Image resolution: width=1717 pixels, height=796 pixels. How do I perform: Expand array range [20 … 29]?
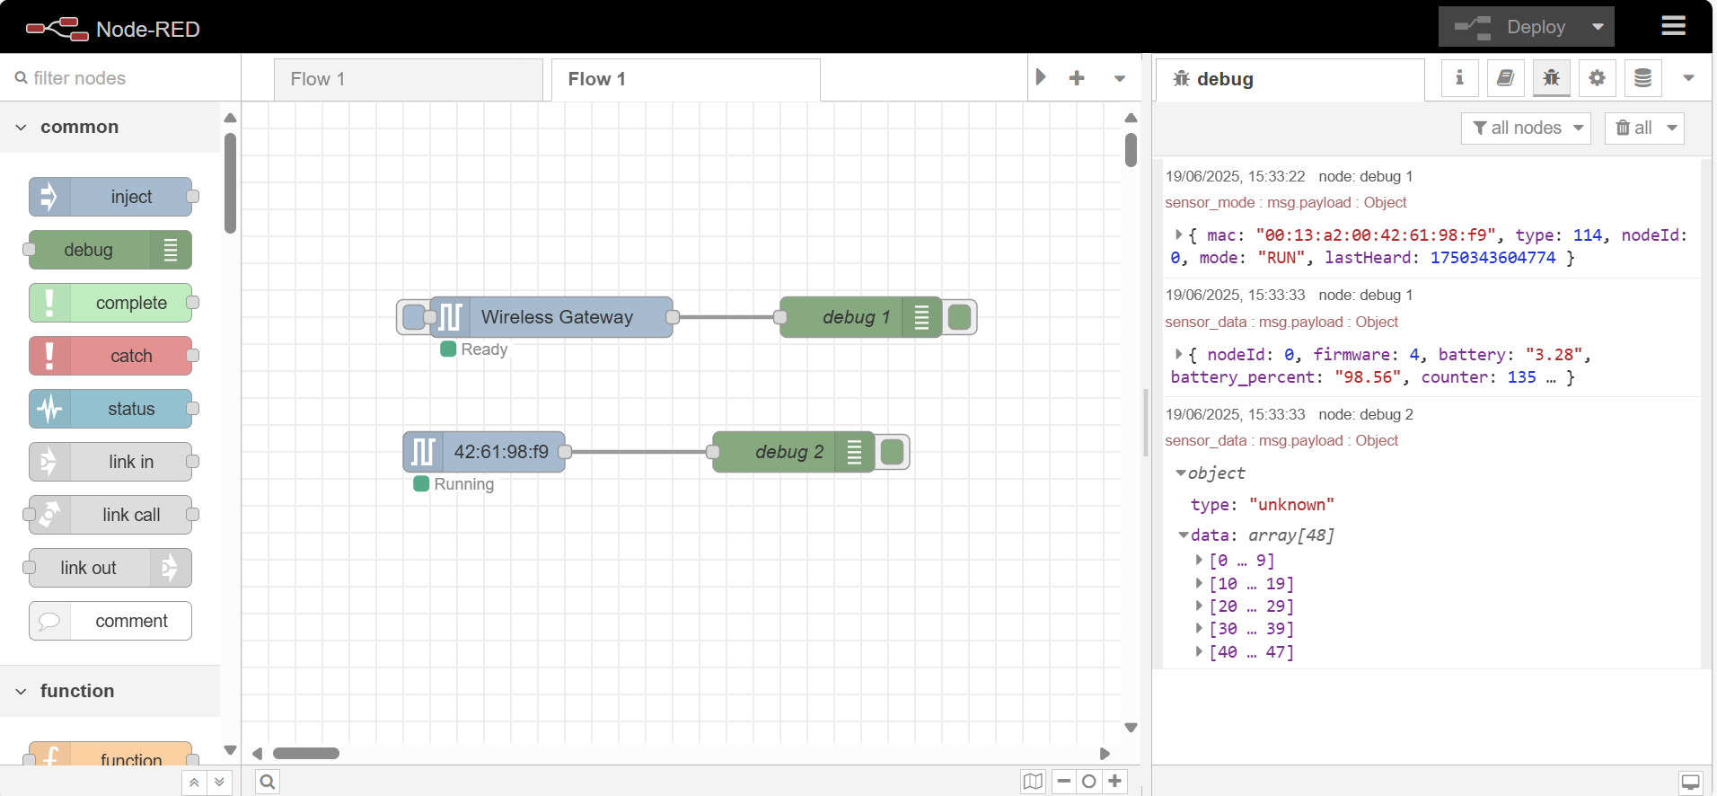click(1199, 606)
